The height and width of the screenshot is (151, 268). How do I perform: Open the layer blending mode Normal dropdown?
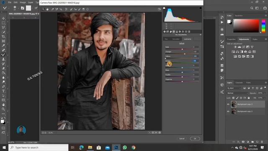(x=237, y=93)
